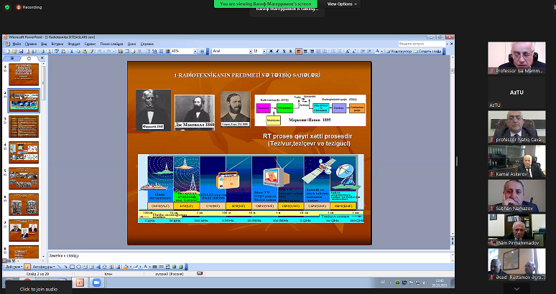Click the Создать слайд button
Image resolution: width=556 pixels, height=294 pixels.
coord(427,52)
